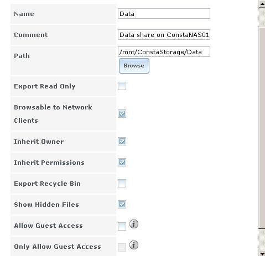Click the scrollbar up arrow

click(262, 4)
